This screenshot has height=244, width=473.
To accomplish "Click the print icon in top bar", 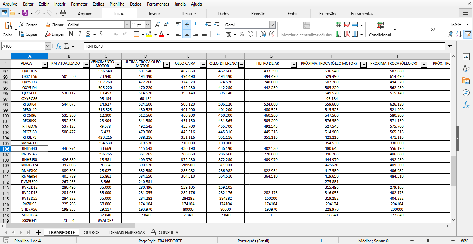I will point(63,13).
